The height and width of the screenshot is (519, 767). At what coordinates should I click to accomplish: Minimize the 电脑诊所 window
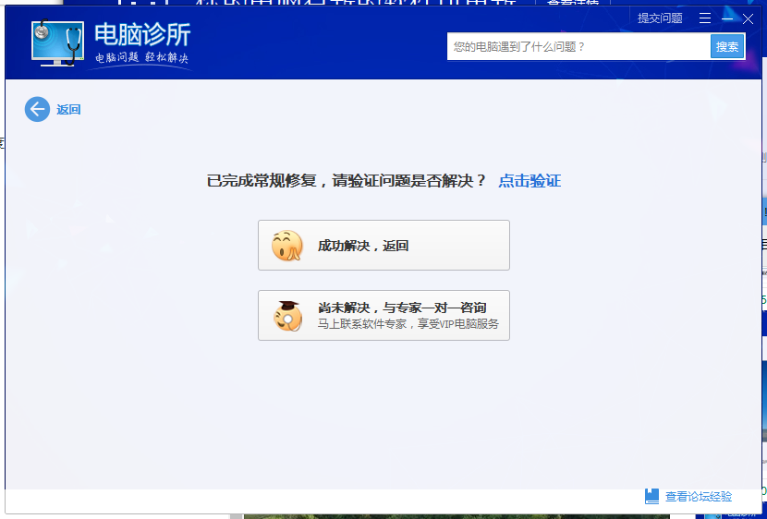click(x=727, y=18)
